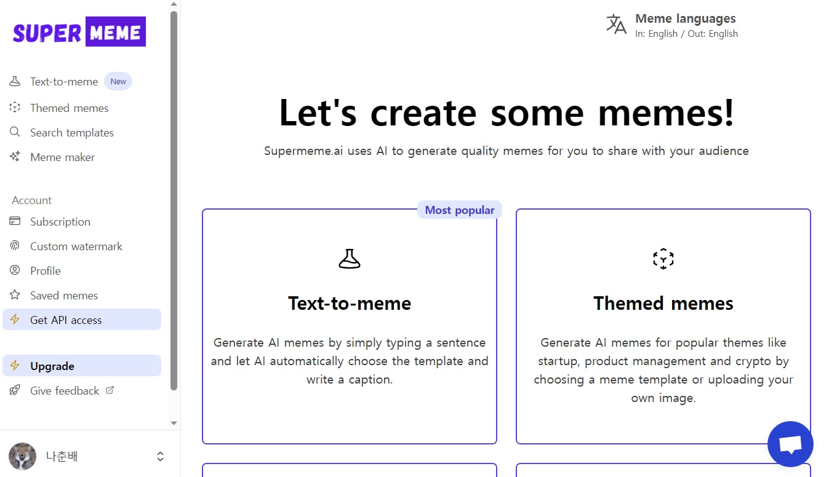Open the Meme languages selector

tap(686, 25)
